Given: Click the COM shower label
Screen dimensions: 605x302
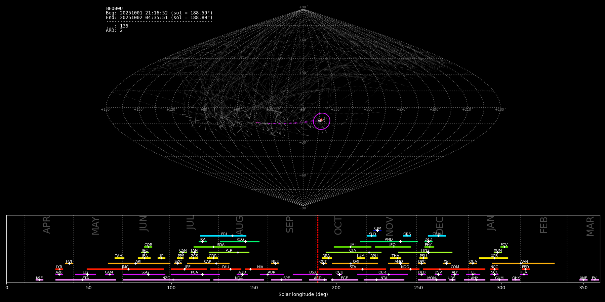Looking at the screenshot, I should click(x=455, y=267).
